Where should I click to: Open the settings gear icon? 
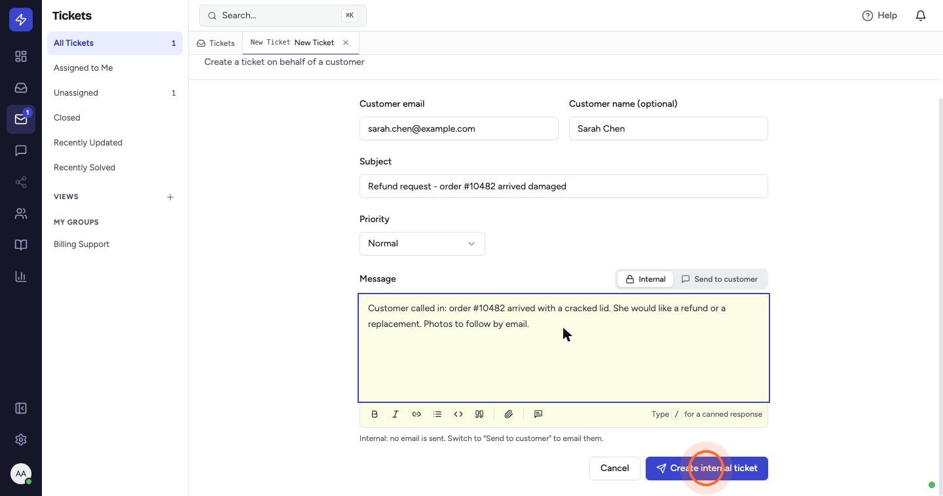tap(21, 440)
